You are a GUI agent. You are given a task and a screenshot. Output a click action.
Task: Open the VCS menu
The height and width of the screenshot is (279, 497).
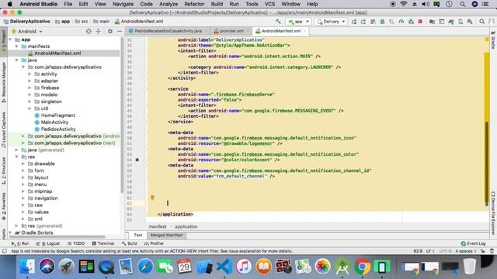tap(269, 4)
